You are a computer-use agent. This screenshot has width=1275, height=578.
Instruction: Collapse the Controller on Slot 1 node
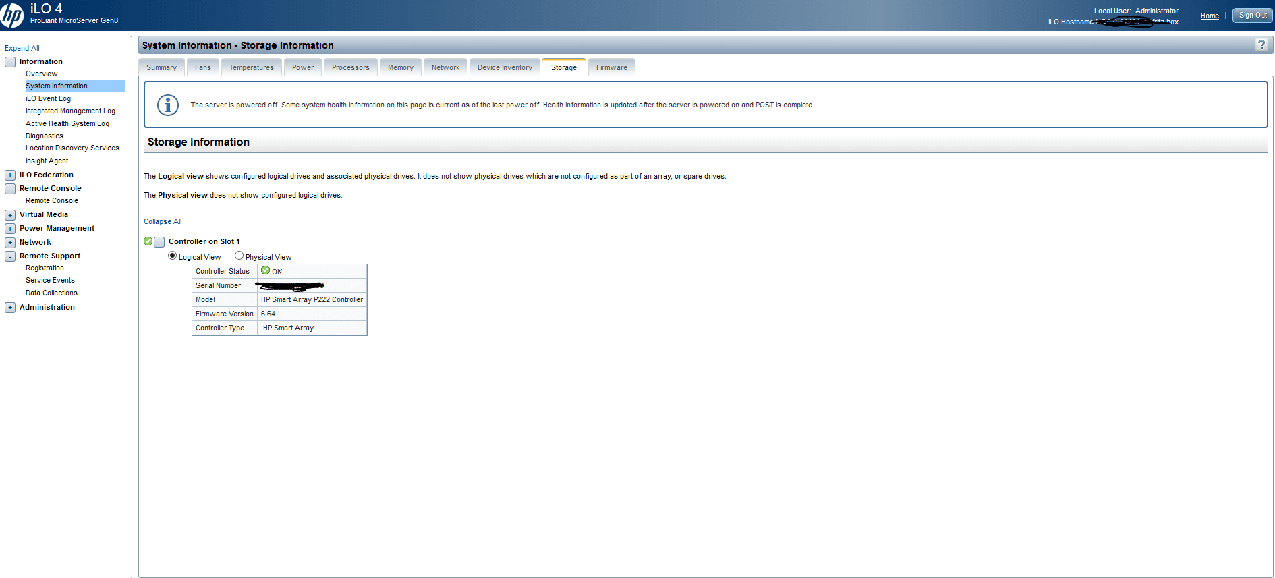[159, 242]
